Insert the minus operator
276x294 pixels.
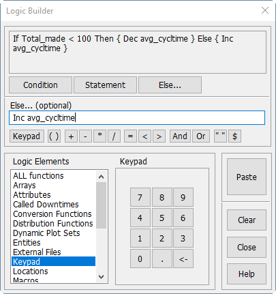(x=85, y=136)
